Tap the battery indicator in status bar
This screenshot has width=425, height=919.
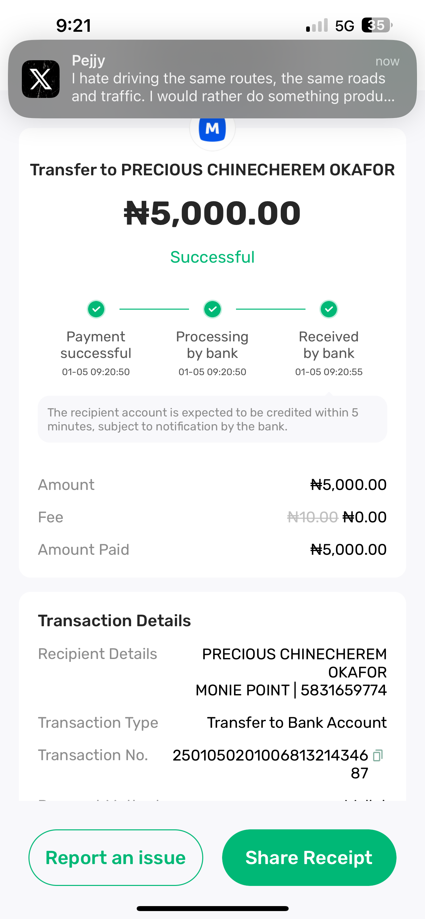point(377,25)
